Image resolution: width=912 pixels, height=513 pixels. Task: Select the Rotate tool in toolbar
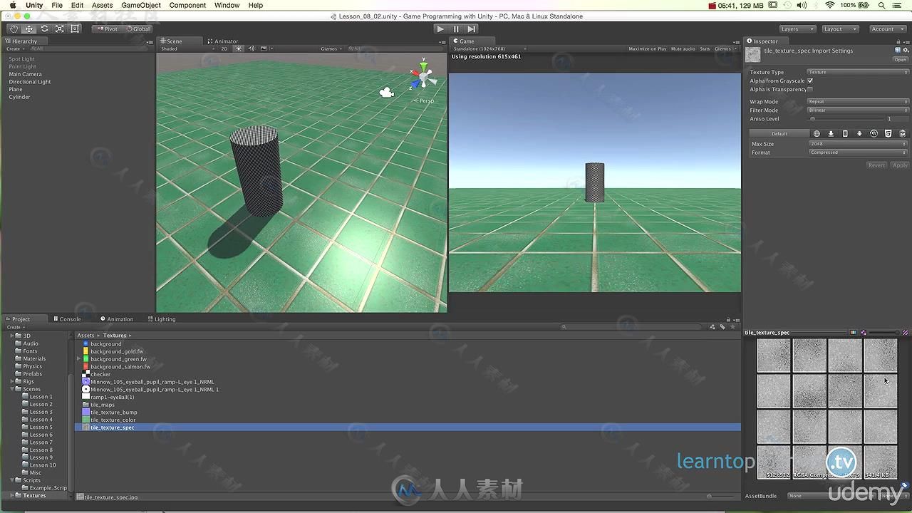coord(44,28)
